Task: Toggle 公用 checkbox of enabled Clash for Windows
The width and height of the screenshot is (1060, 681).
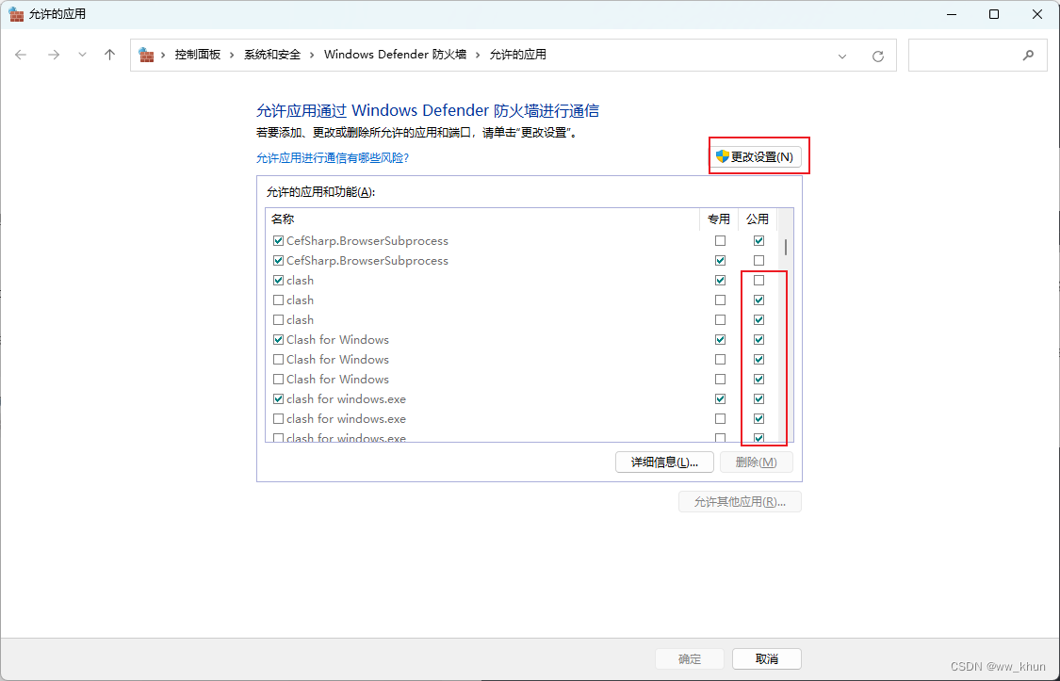Action: (758, 340)
